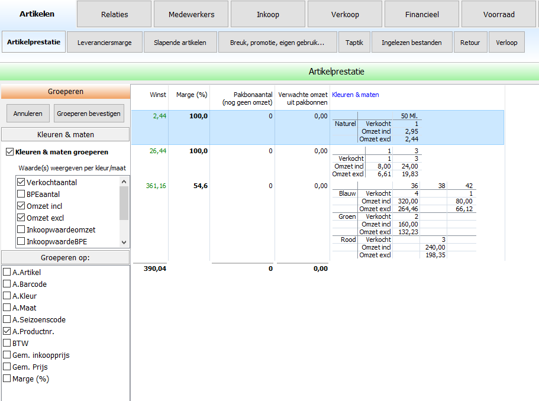Screen dimensions: 539x401
Task: Open the Financieel tab
Action: pyautogui.click(x=422, y=14)
